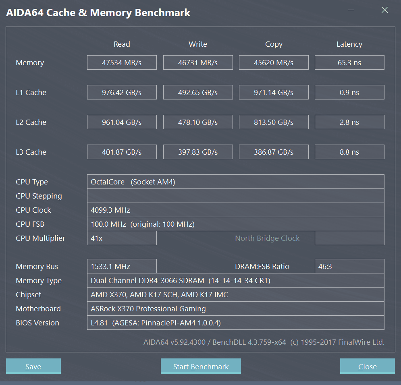Click the CPU Type label
The image size is (401, 385).
[32, 182]
